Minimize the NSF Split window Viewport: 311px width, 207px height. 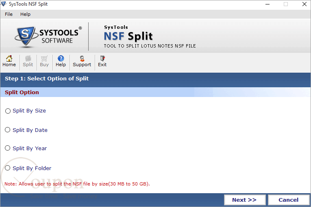[x=268, y=4]
